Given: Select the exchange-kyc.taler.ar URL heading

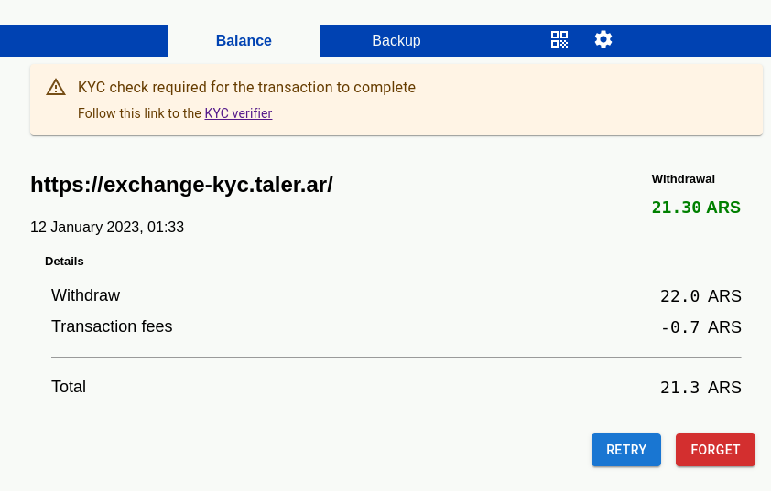Looking at the screenshot, I should click(x=181, y=185).
